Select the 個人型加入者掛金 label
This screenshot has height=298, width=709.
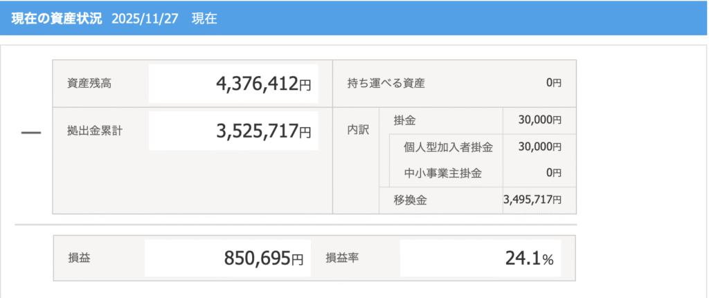pyautogui.click(x=448, y=147)
